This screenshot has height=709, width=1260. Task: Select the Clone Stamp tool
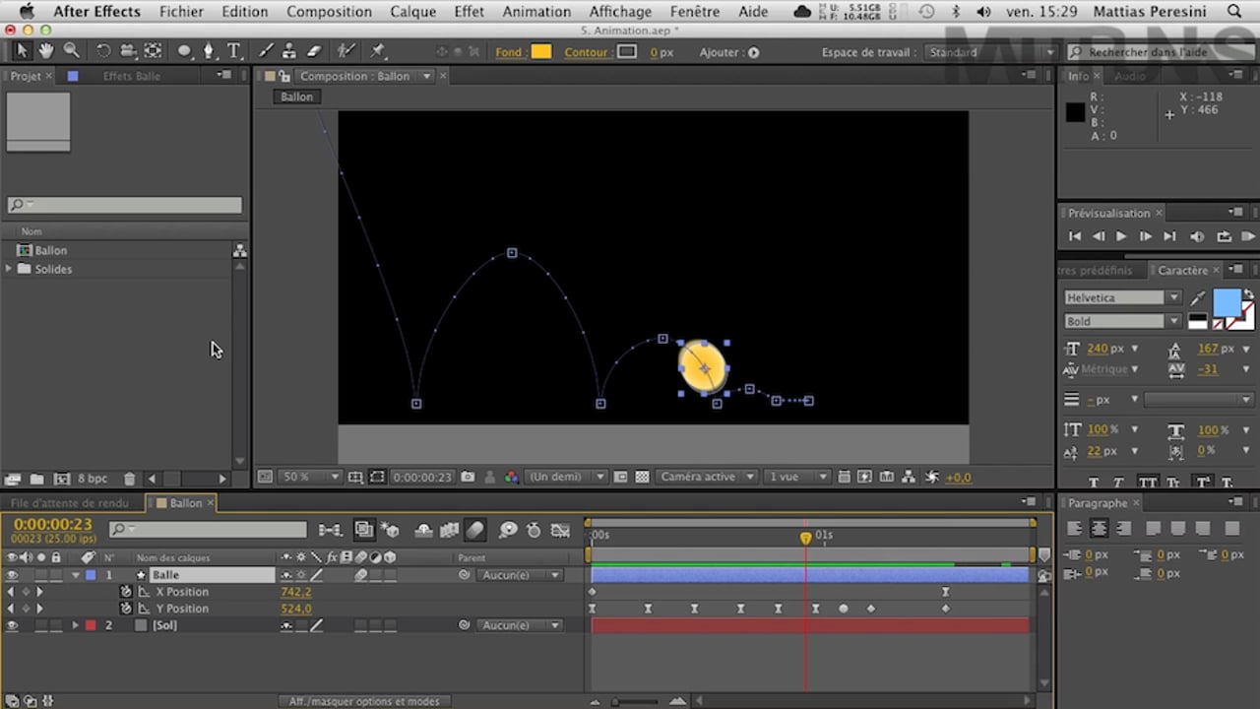tap(288, 51)
